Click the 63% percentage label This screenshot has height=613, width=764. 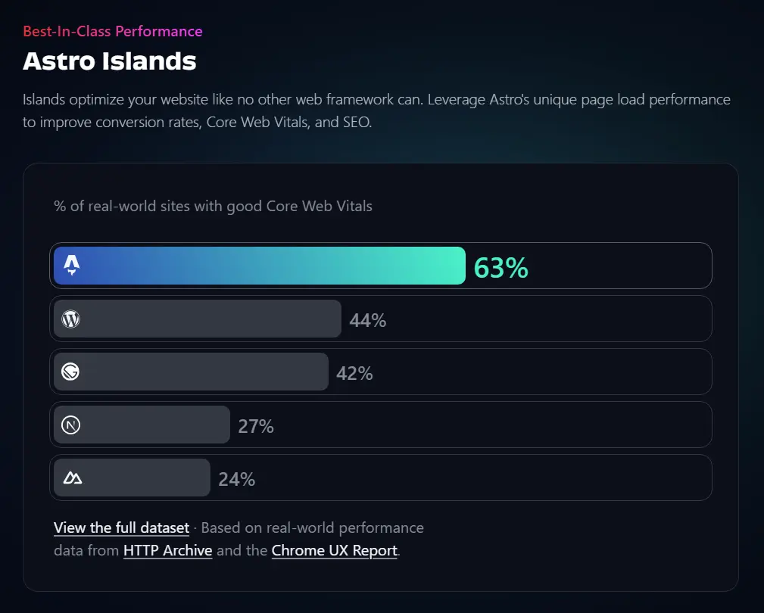click(500, 268)
